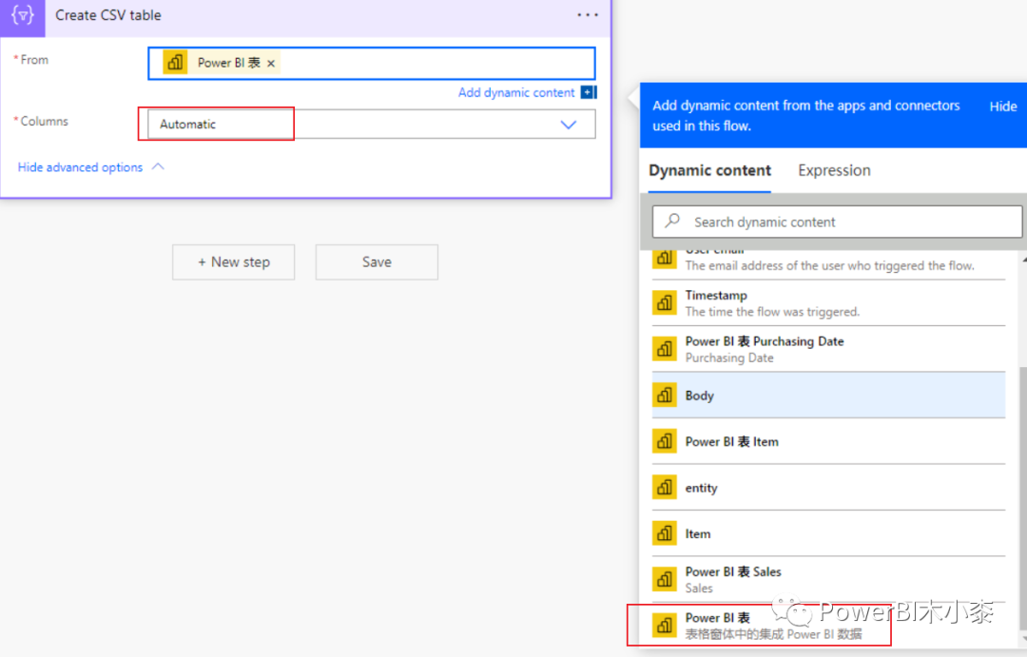
Task: Click the From input field
Action: point(372,63)
